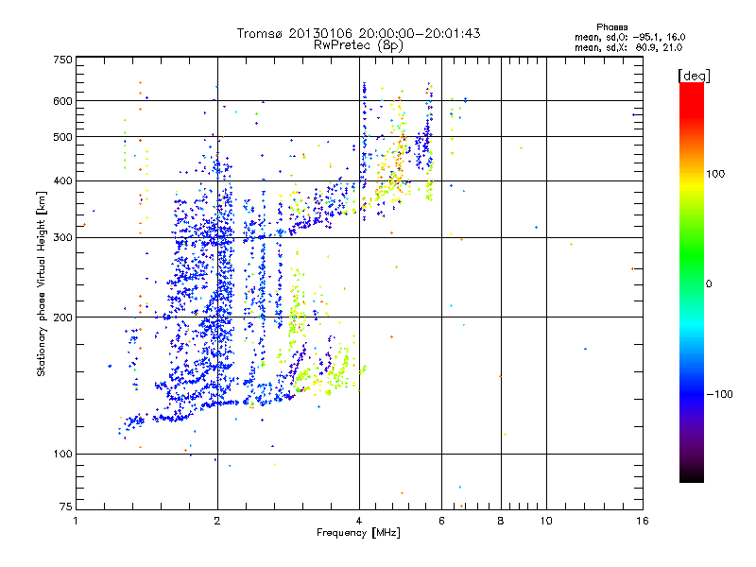The width and height of the screenshot is (756, 567).
Task: Click the '[deg]' colorbar unit label
Action: point(694,76)
